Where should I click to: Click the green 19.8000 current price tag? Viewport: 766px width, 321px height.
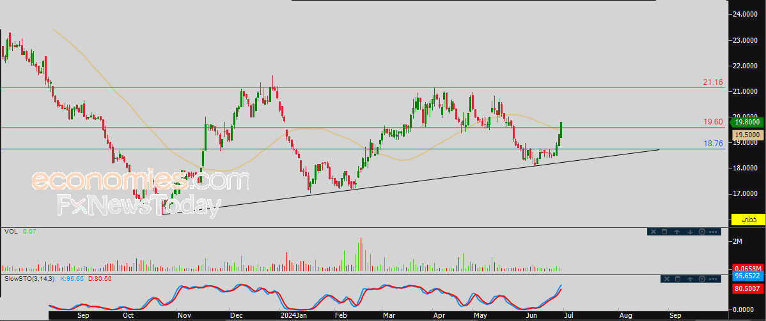[x=747, y=123]
